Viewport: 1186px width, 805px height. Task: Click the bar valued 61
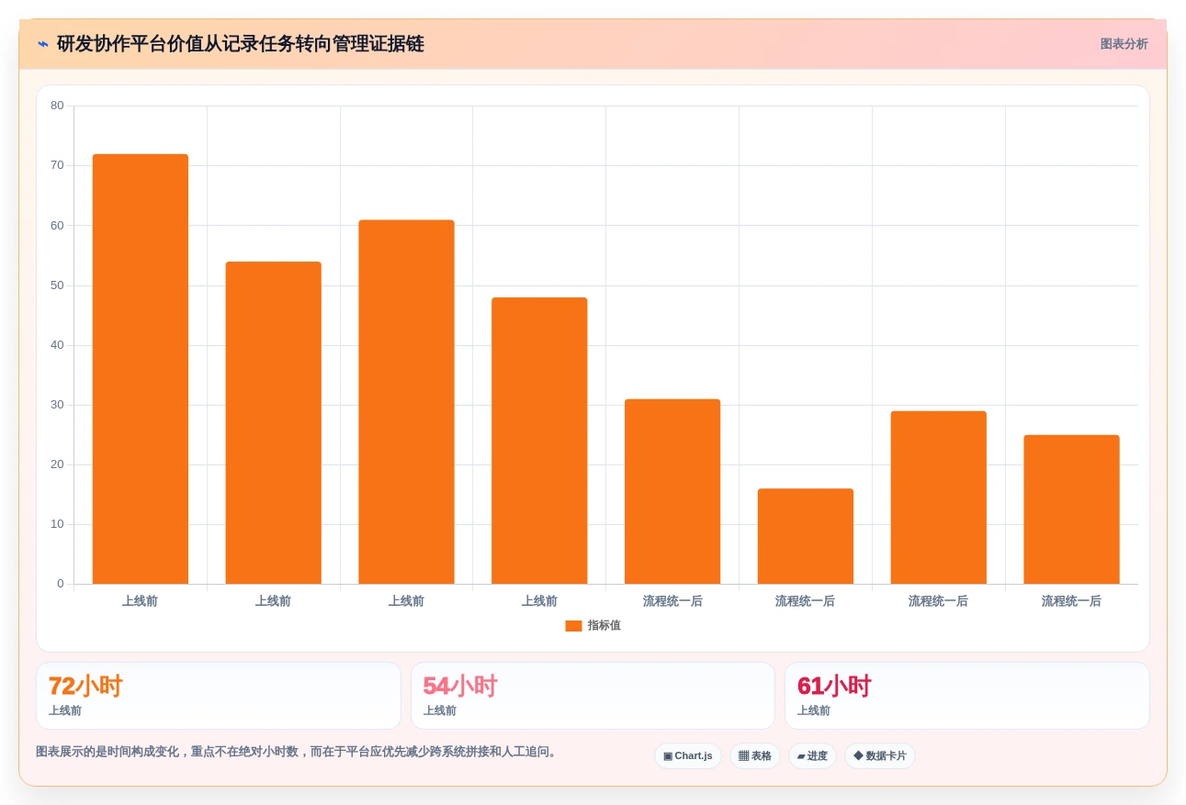(x=406, y=402)
